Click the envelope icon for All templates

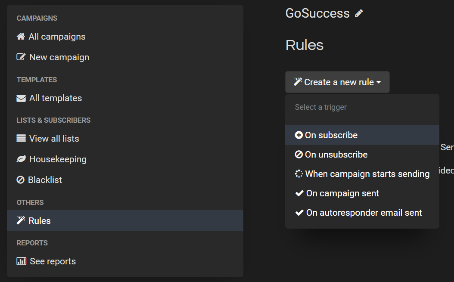[x=21, y=99]
